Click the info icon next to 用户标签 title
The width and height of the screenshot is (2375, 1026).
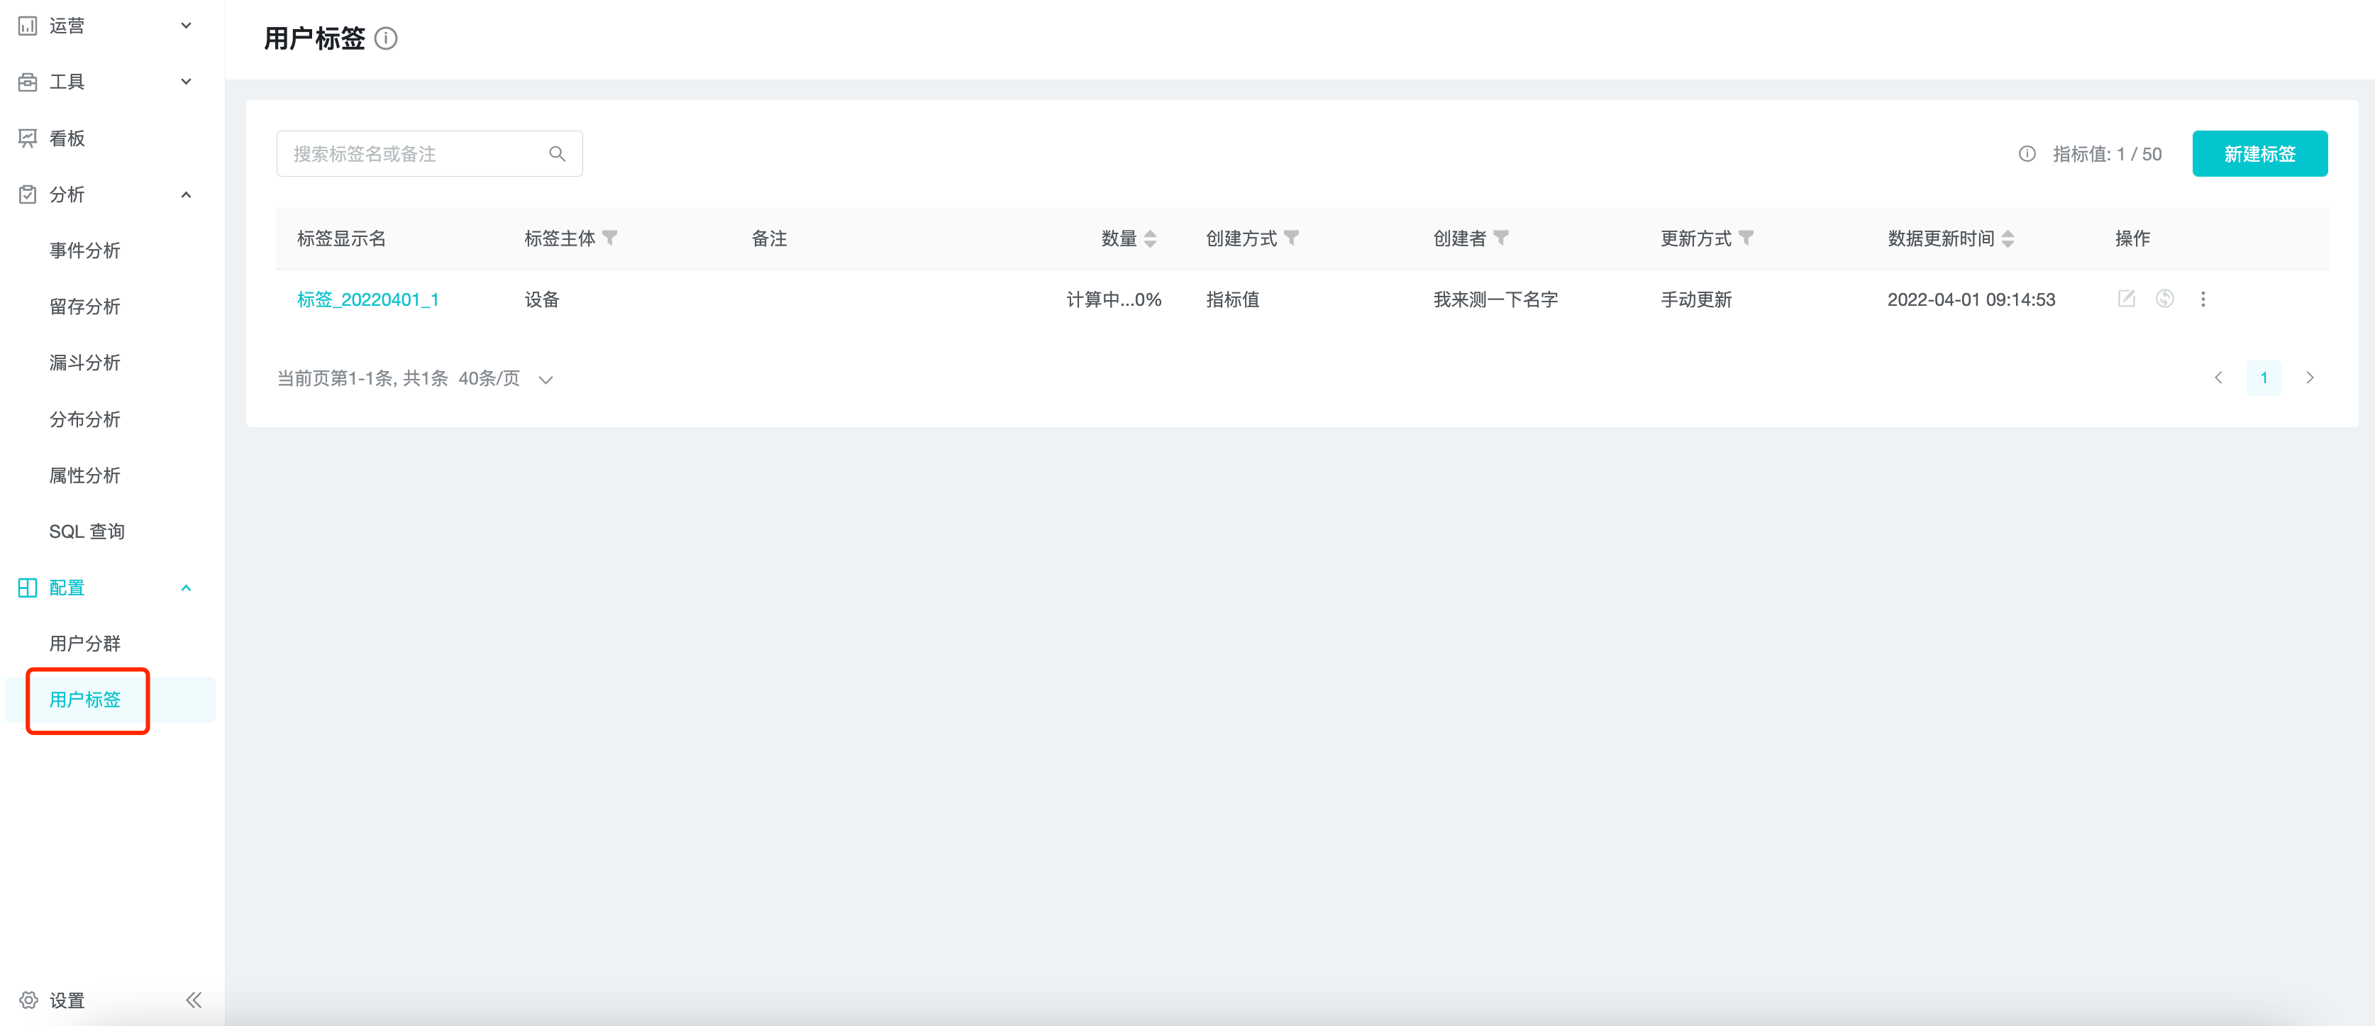click(x=387, y=39)
